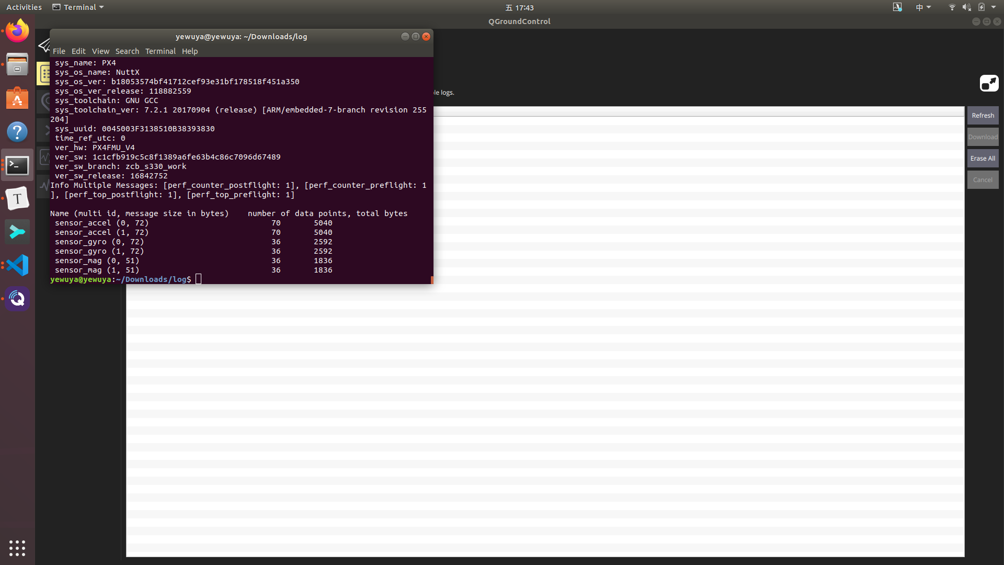The width and height of the screenshot is (1004, 565).
Task: Click the Activities overview button
Action: (x=24, y=7)
